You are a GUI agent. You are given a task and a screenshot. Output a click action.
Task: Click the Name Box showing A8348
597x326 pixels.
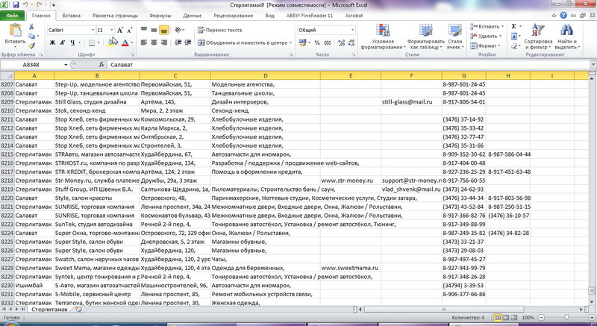click(x=31, y=65)
